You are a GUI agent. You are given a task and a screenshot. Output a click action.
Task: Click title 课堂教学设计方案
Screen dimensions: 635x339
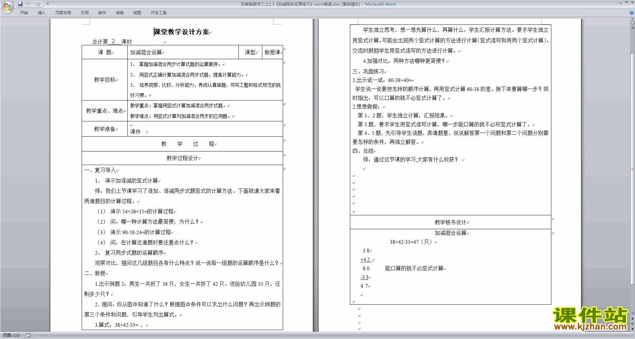click(182, 32)
